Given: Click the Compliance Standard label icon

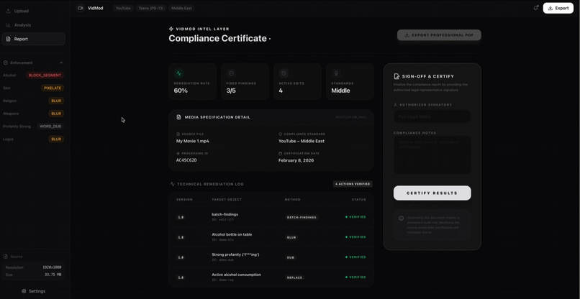Looking at the screenshot, I should [280, 134].
